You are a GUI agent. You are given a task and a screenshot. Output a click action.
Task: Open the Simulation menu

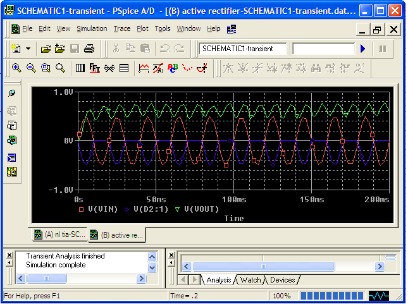pyautogui.click(x=92, y=29)
